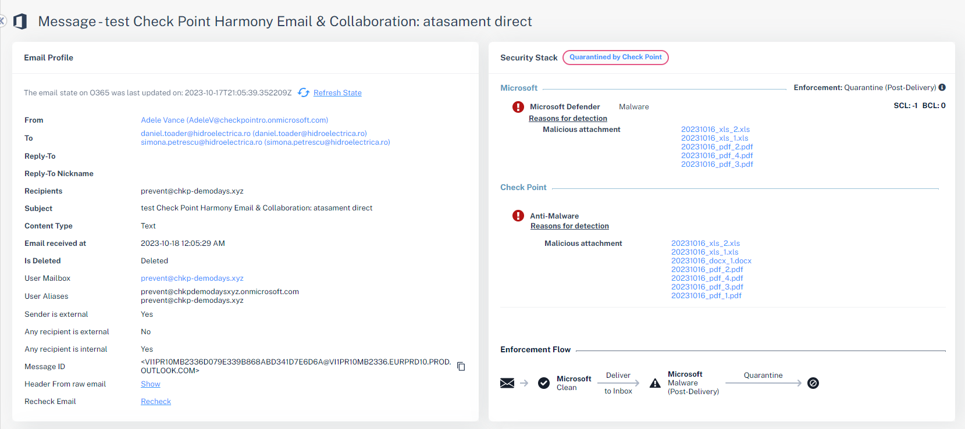Click the malware warning triangle icon
Viewport: 965px width, 429px height.
click(x=655, y=383)
